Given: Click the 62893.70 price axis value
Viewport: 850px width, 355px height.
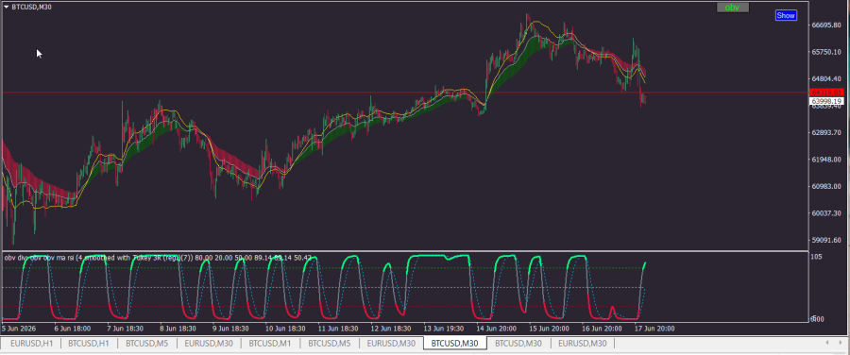Looking at the screenshot, I should (x=826, y=133).
